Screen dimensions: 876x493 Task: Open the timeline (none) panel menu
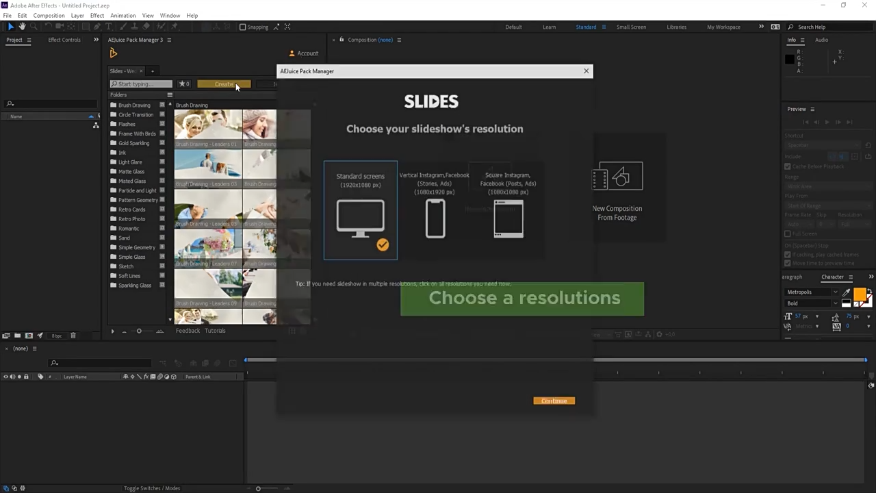tap(34, 349)
